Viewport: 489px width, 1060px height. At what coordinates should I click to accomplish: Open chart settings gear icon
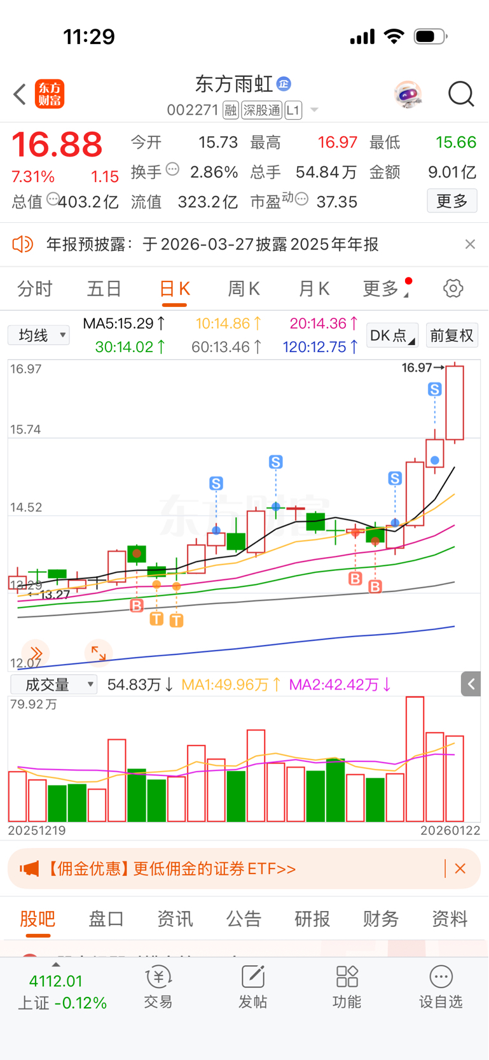[453, 288]
